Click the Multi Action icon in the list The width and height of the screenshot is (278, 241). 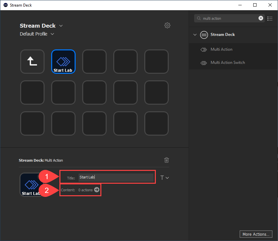tap(204, 50)
